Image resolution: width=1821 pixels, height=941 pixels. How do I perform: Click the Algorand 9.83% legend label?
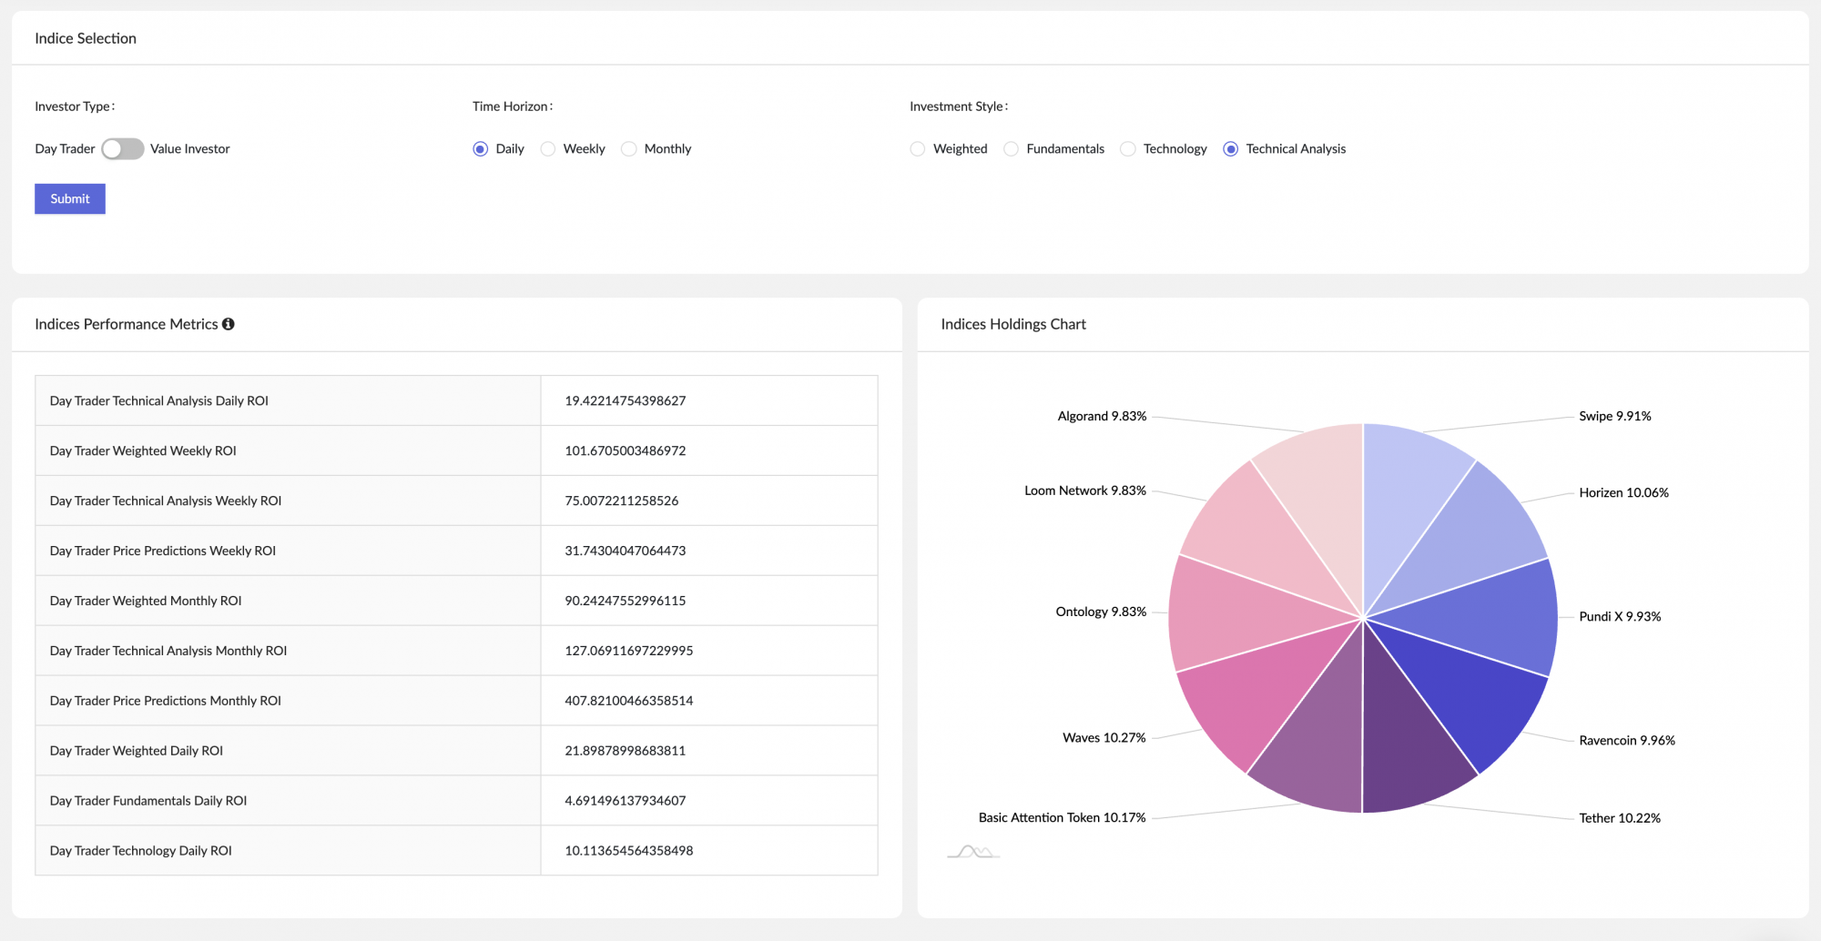(x=1103, y=416)
